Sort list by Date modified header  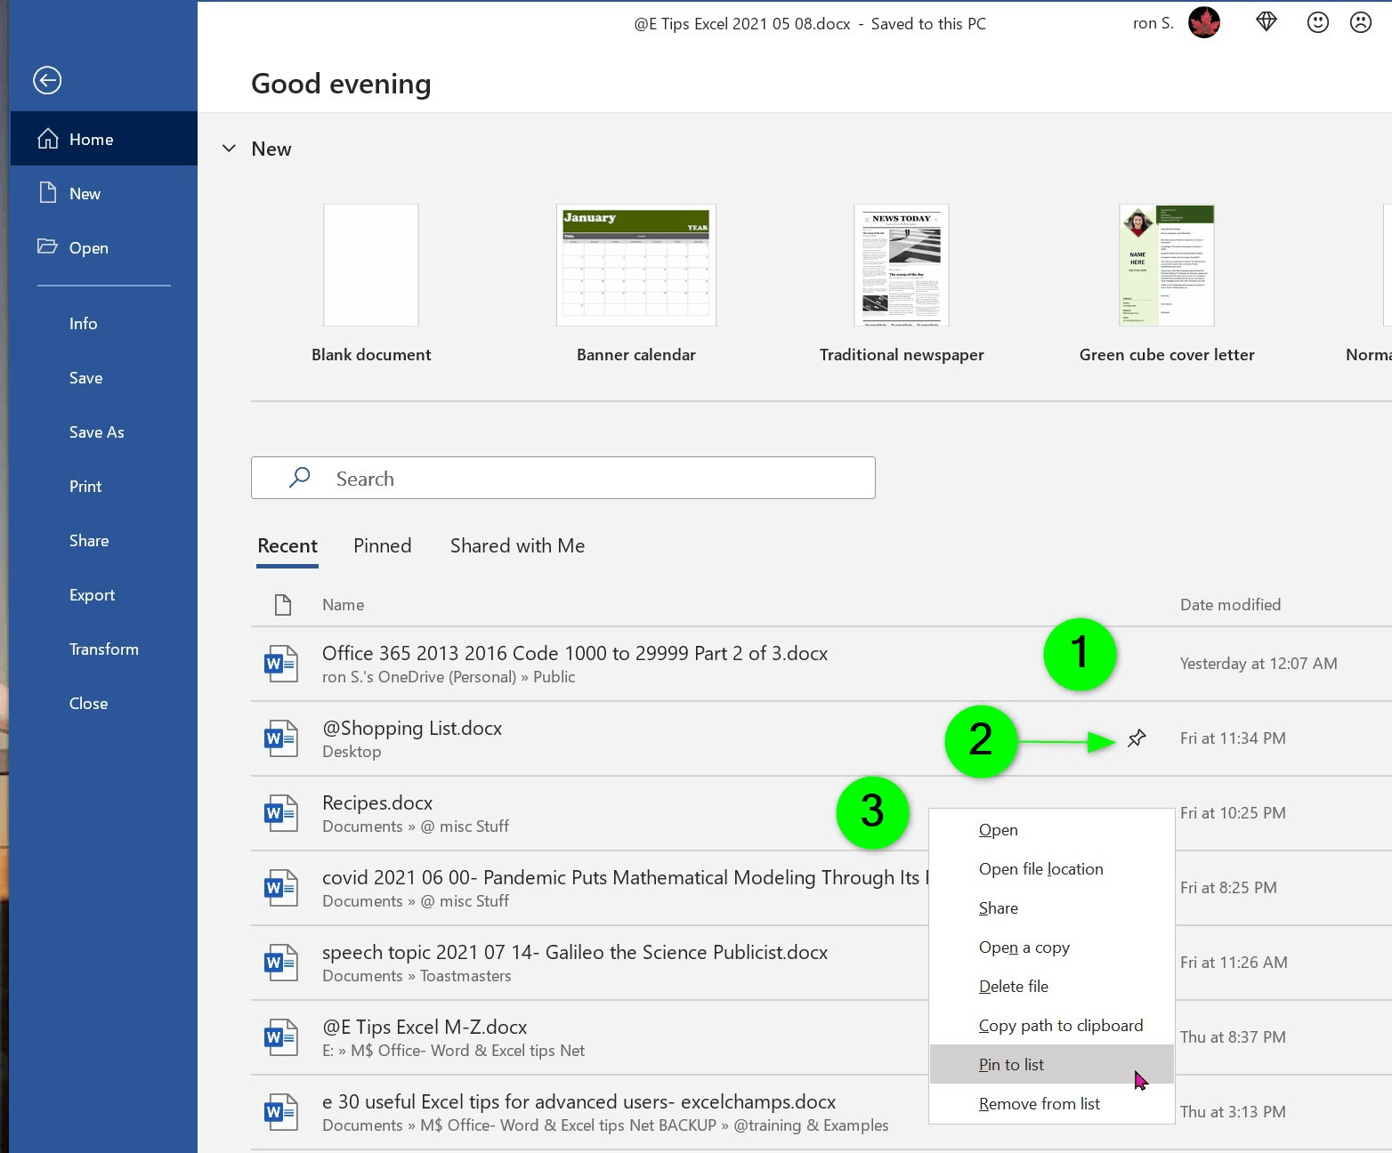(1230, 605)
